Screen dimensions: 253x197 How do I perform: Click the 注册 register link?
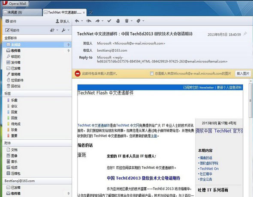pyautogui.click(x=154, y=136)
